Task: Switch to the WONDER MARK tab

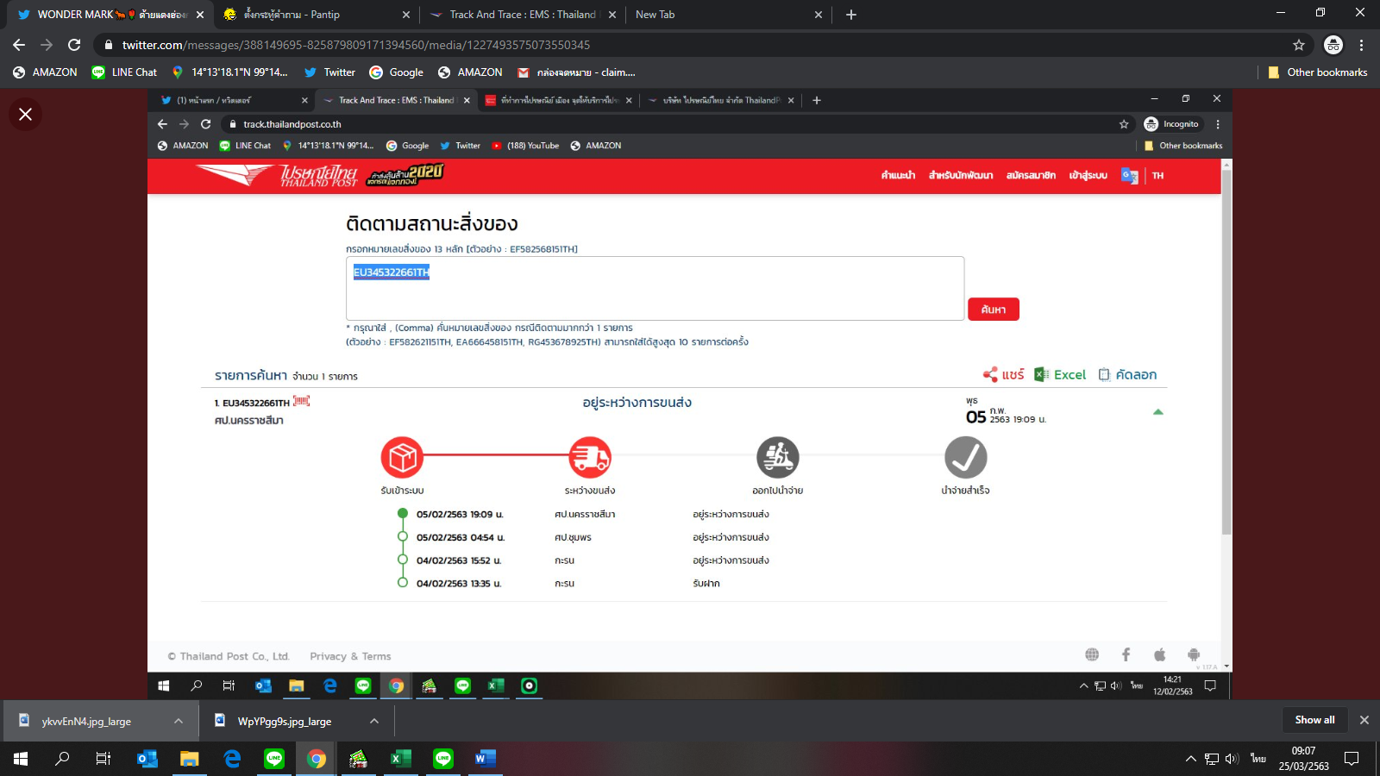Action: pos(110,15)
